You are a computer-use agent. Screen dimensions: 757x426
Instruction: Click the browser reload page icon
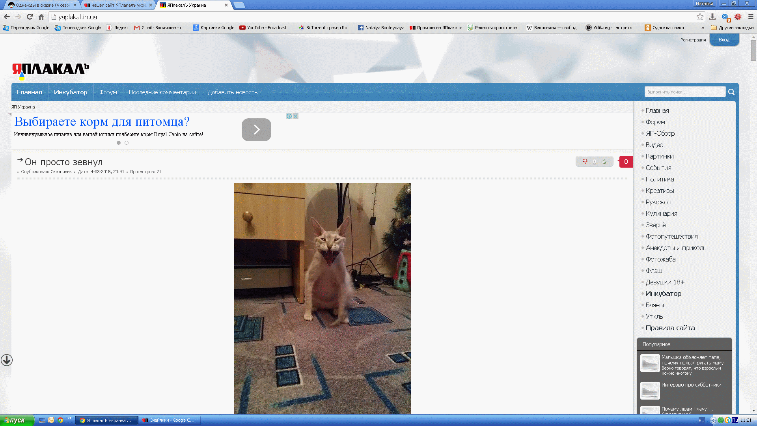click(30, 17)
